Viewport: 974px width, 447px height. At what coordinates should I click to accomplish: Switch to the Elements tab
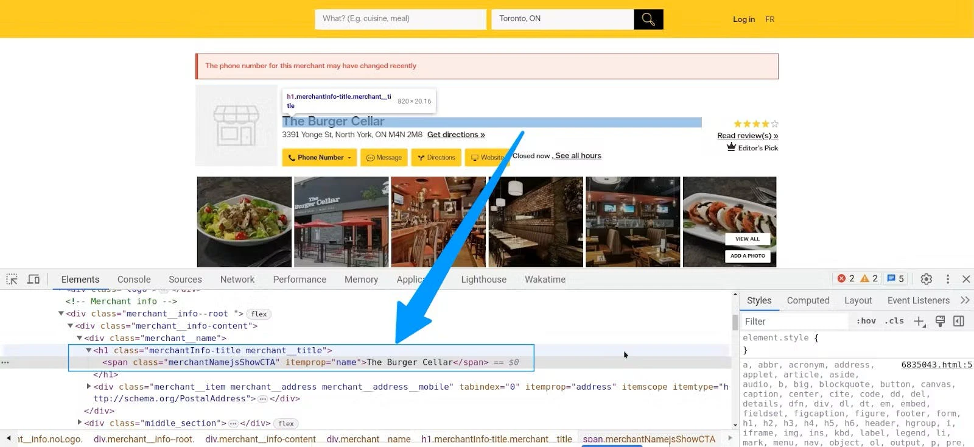coord(80,280)
